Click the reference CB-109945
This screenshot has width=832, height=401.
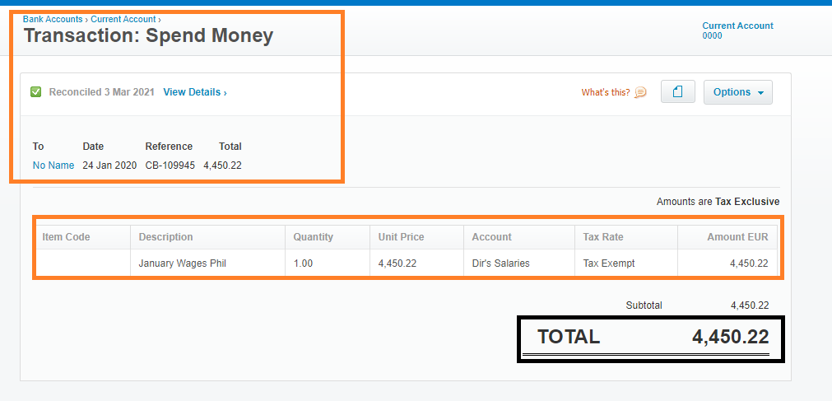(x=170, y=166)
